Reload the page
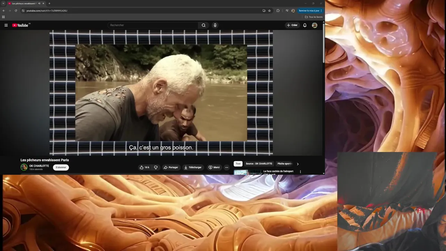 16,10
